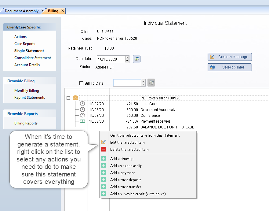This screenshot has height=211, width=269.
Task: Click the expense icon for Conference row
Action: pos(82,116)
